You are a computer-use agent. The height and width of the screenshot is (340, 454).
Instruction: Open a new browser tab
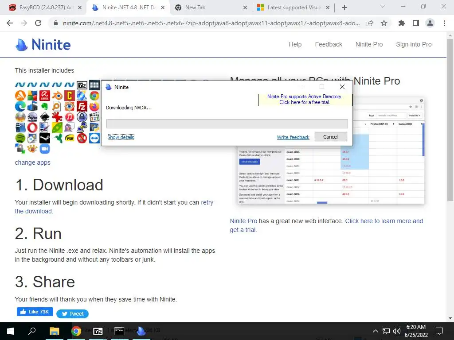tap(344, 8)
